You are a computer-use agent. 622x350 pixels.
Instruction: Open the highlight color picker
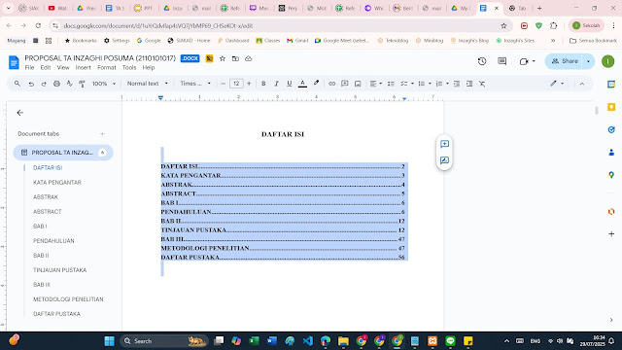pos(316,84)
